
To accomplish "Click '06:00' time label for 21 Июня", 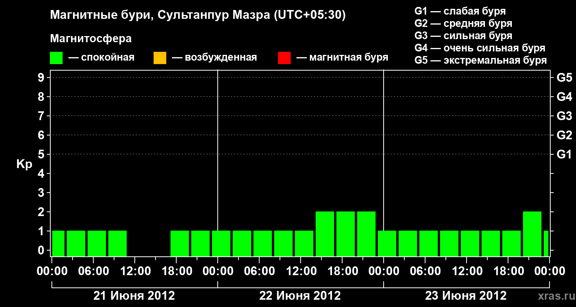I will tap(93, 271).
